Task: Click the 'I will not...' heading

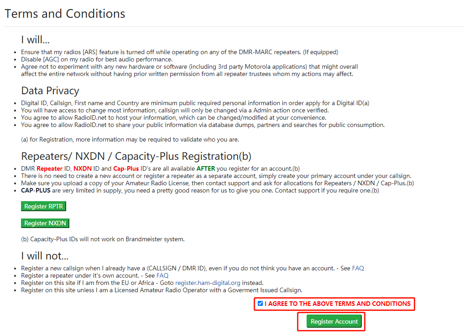Action: click(x=45, y=256)
